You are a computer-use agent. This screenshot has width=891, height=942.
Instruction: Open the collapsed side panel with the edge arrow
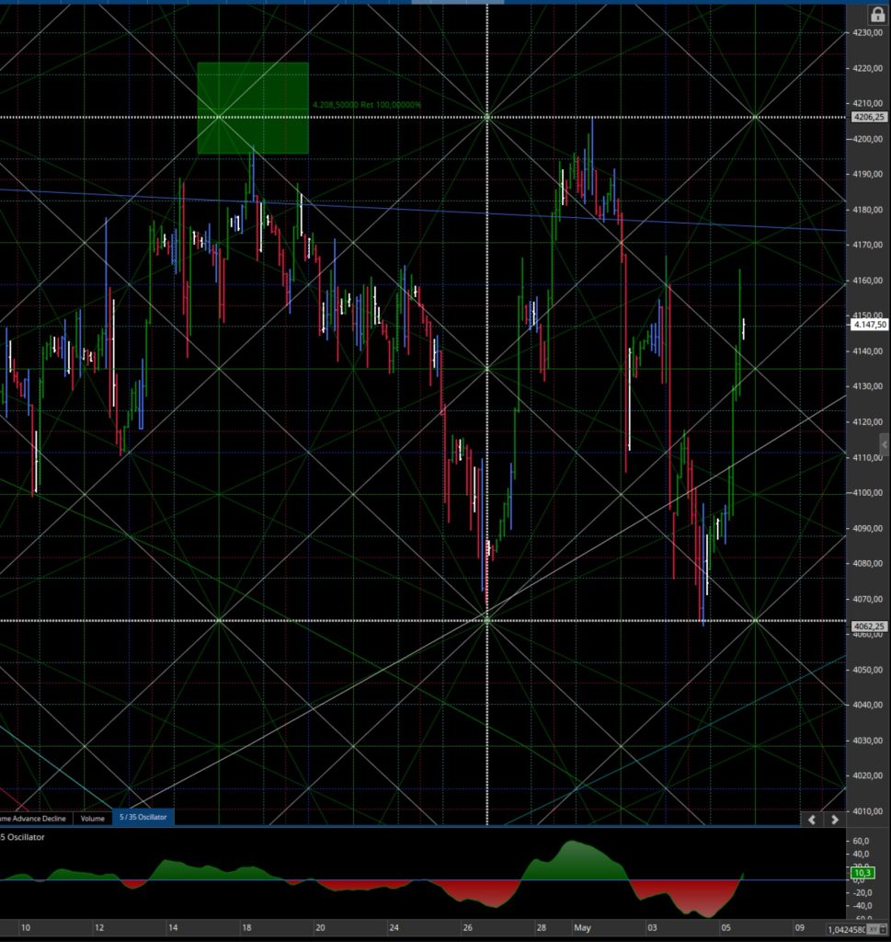885,444
